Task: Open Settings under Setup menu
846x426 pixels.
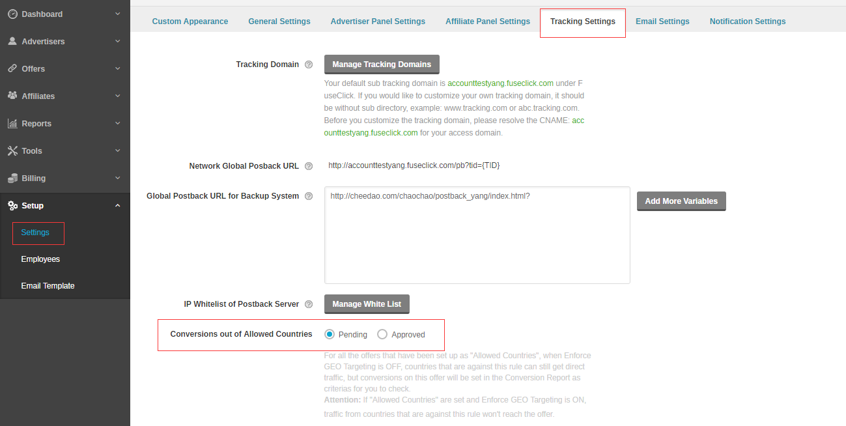Action: (35, 233)
